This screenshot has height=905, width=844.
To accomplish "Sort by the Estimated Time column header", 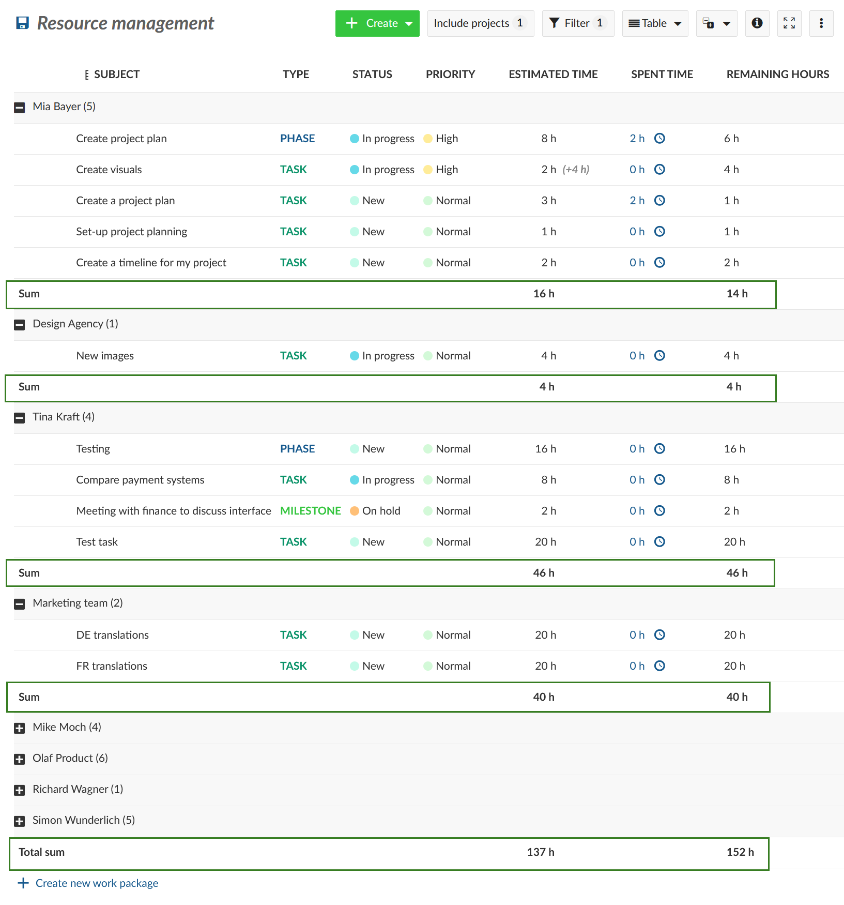I will (x=553, y=74).
